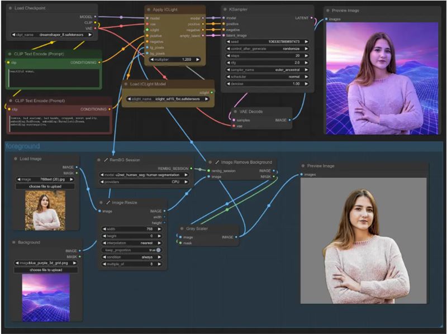
Task: Open the providers CPU dropdown
Action: tap(144, 182)
